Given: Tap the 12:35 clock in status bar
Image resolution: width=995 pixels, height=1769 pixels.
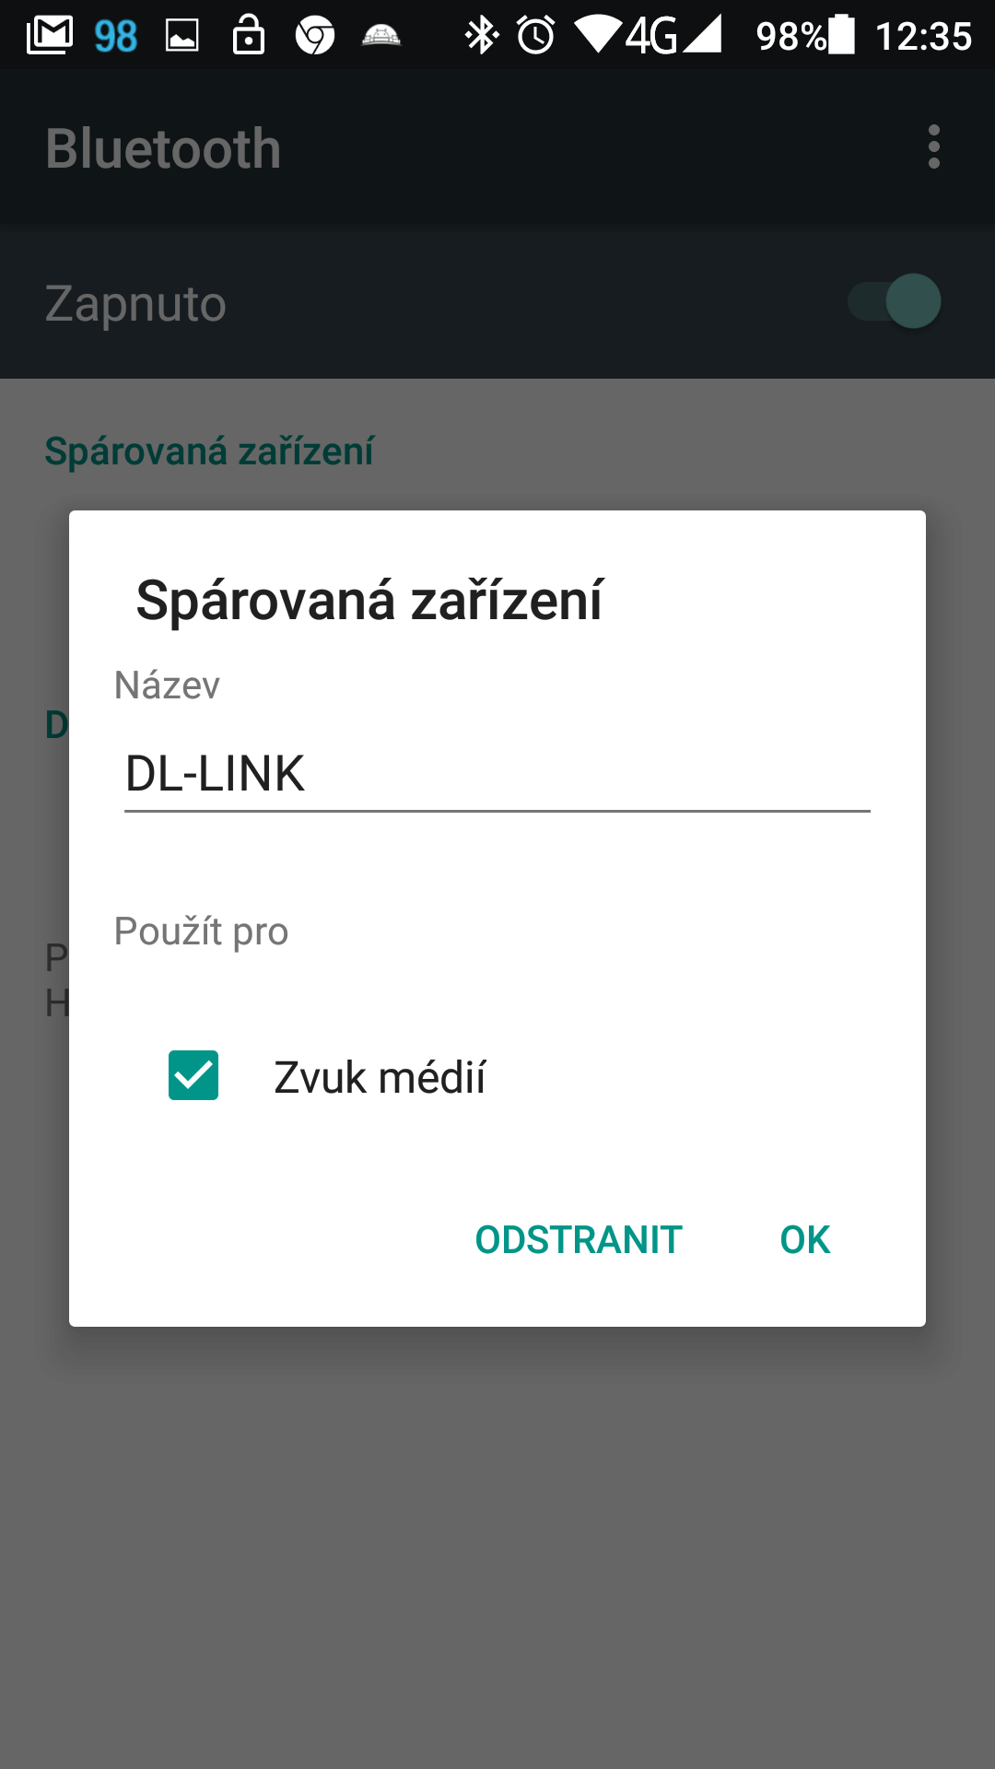Looking at the screenshot, I should (923, 36).
